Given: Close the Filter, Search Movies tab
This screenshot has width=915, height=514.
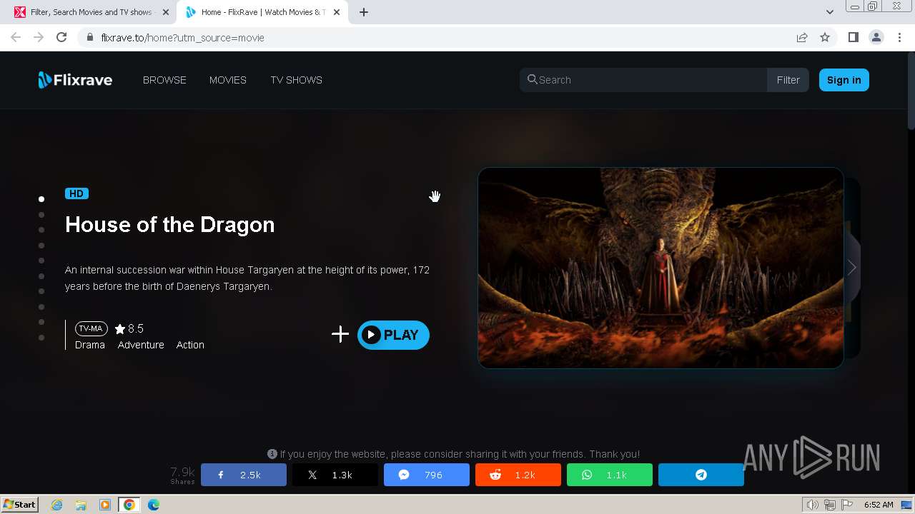Looking at the screenshot, I should 166,12.
